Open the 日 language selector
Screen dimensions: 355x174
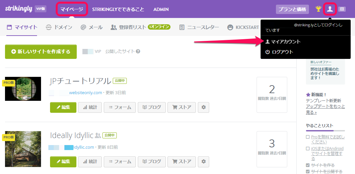(x=342, y=9)
